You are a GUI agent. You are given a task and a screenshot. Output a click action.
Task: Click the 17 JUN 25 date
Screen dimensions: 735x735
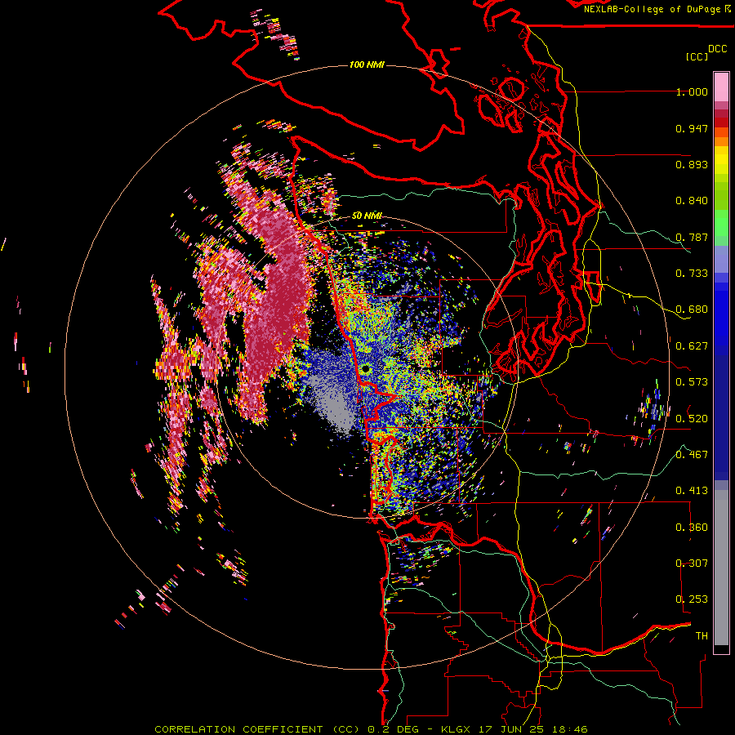coord(510,729)
